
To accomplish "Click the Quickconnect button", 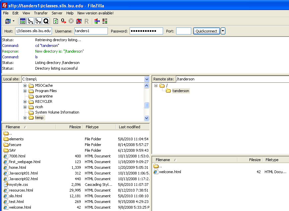I will (206, 31).
